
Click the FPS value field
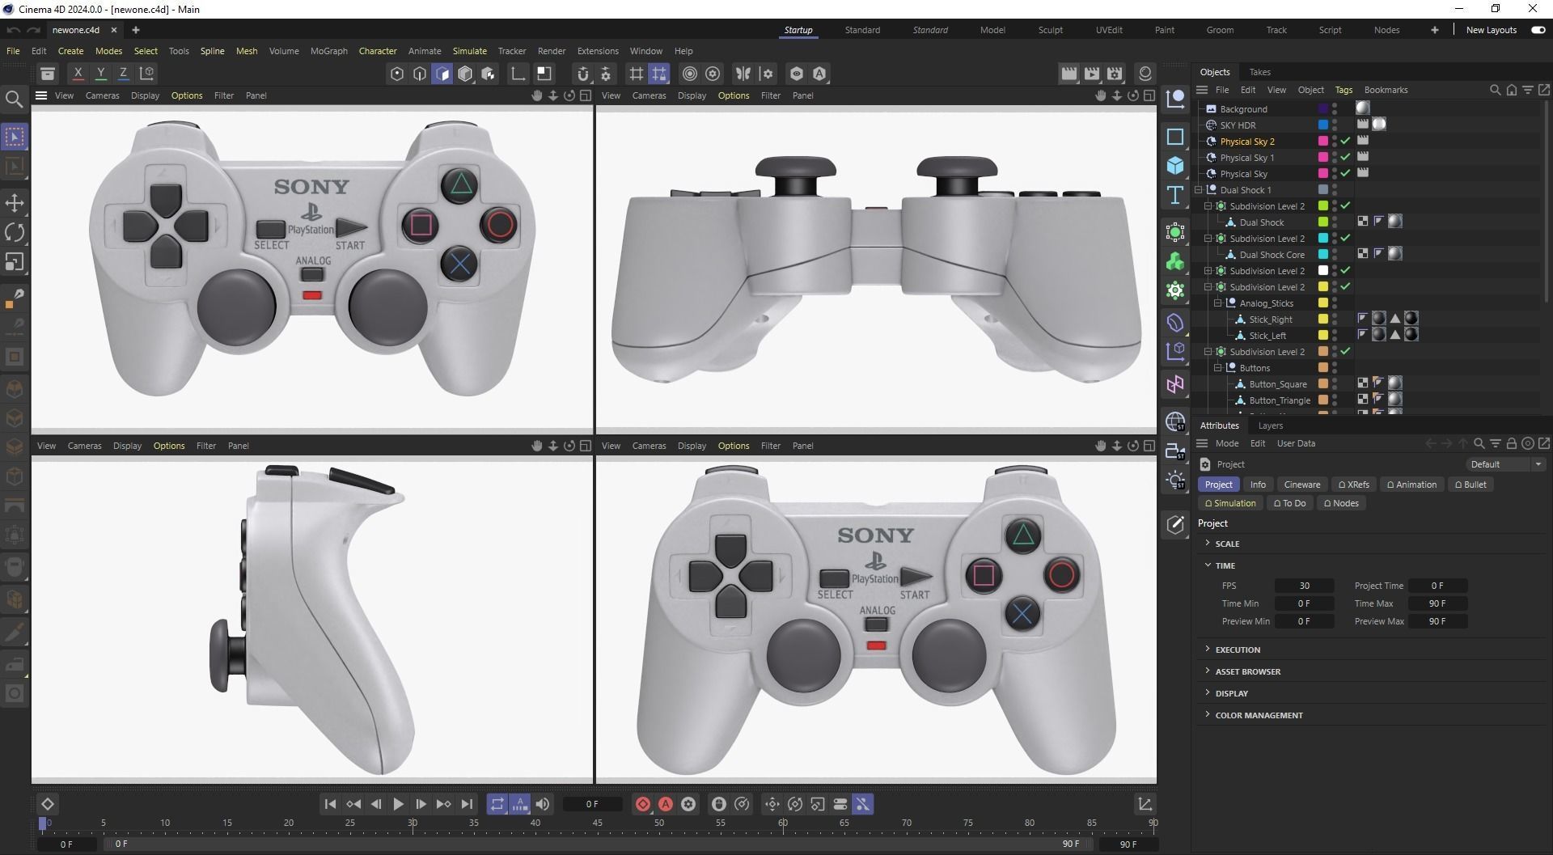(x=1304, y=586)
